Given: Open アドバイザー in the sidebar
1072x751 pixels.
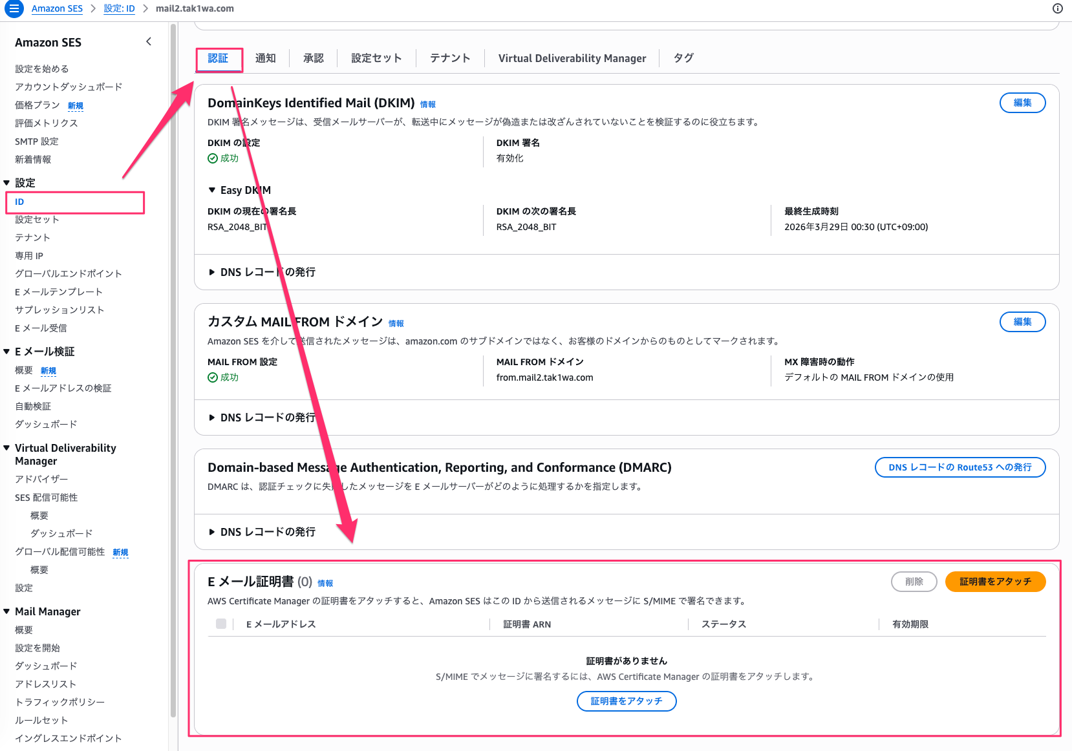Looking at the screenshot, I should tap(41, 479).
